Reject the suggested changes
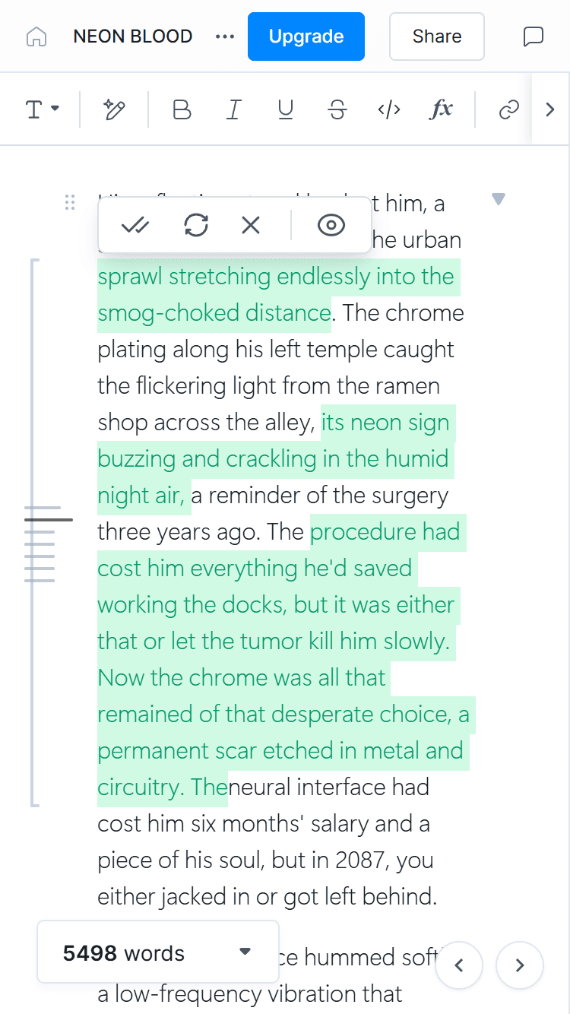Image resolution: width=570 pixels, height=1014 pixels. pyautogui.click(x=251, y=225)
